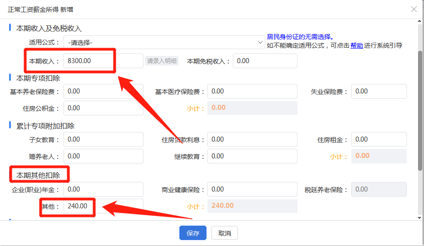Click the 本期专项扣除 section heading

(x=38, y=78)
